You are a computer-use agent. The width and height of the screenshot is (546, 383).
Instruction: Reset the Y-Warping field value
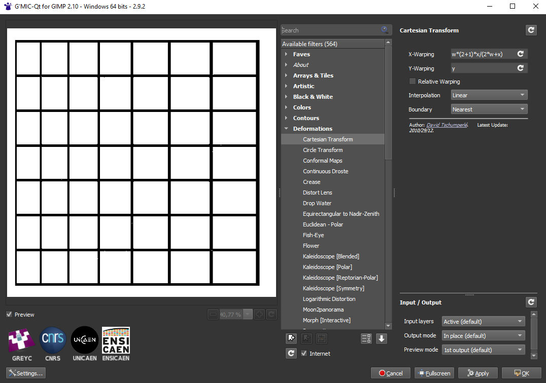[521, 68]
